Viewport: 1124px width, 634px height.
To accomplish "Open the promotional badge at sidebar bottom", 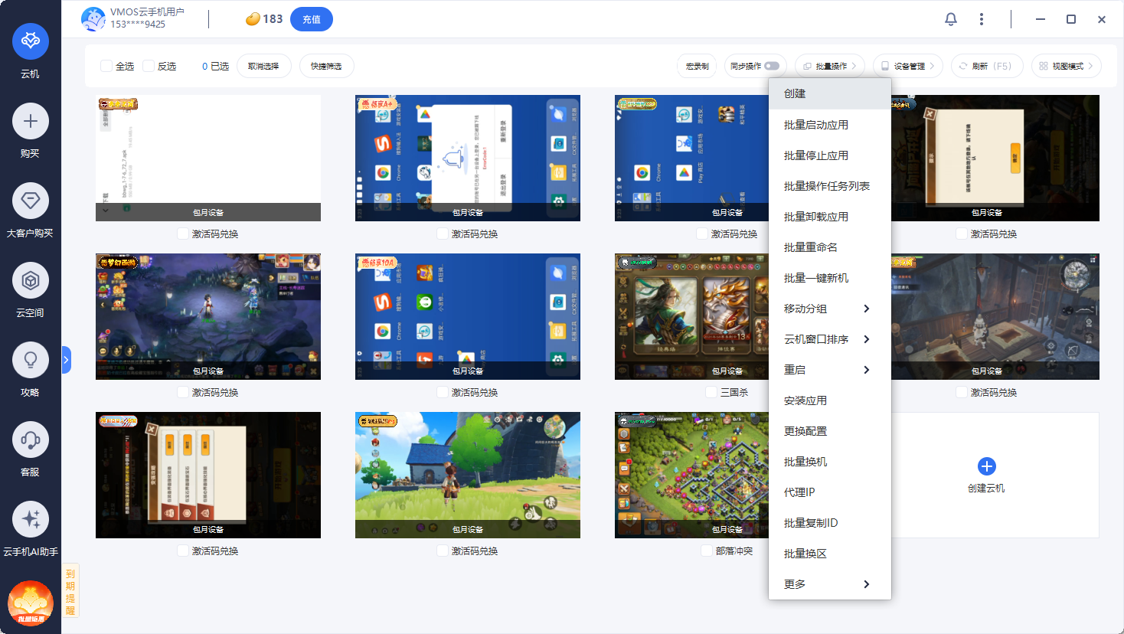I will tap(31, 603).
